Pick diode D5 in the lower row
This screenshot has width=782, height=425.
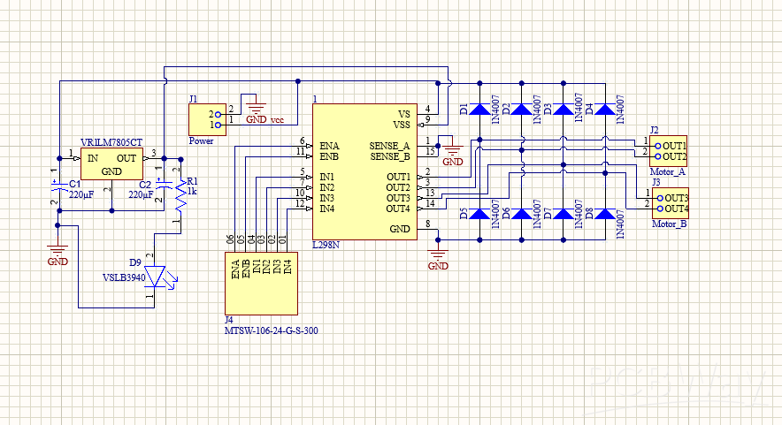point(479,214)
